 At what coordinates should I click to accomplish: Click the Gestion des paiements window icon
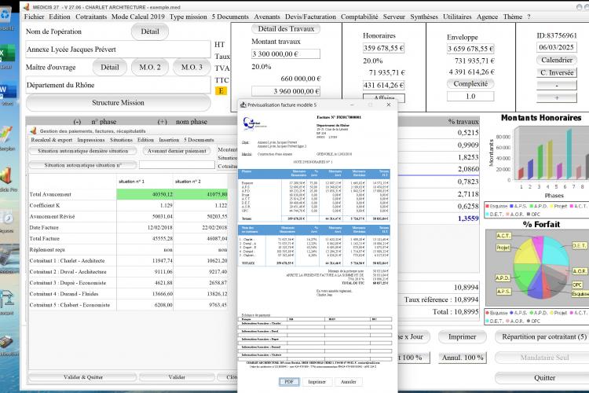pos(33,131)
